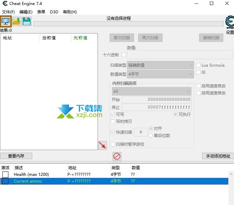Clear address list with red prohibited icon
The width and height of the screenshot is (234, 205).
[117, 156]
